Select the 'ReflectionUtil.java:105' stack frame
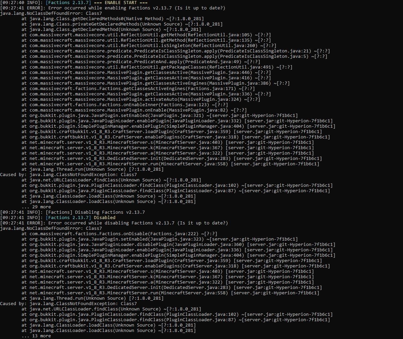The width and height of the screenshot is (403, 339). [146, 35]
